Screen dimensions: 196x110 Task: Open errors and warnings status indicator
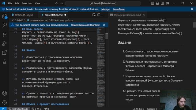click(36, 109)
